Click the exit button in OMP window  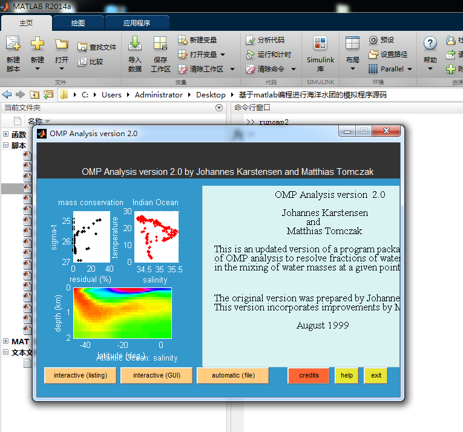click(376, 375)
